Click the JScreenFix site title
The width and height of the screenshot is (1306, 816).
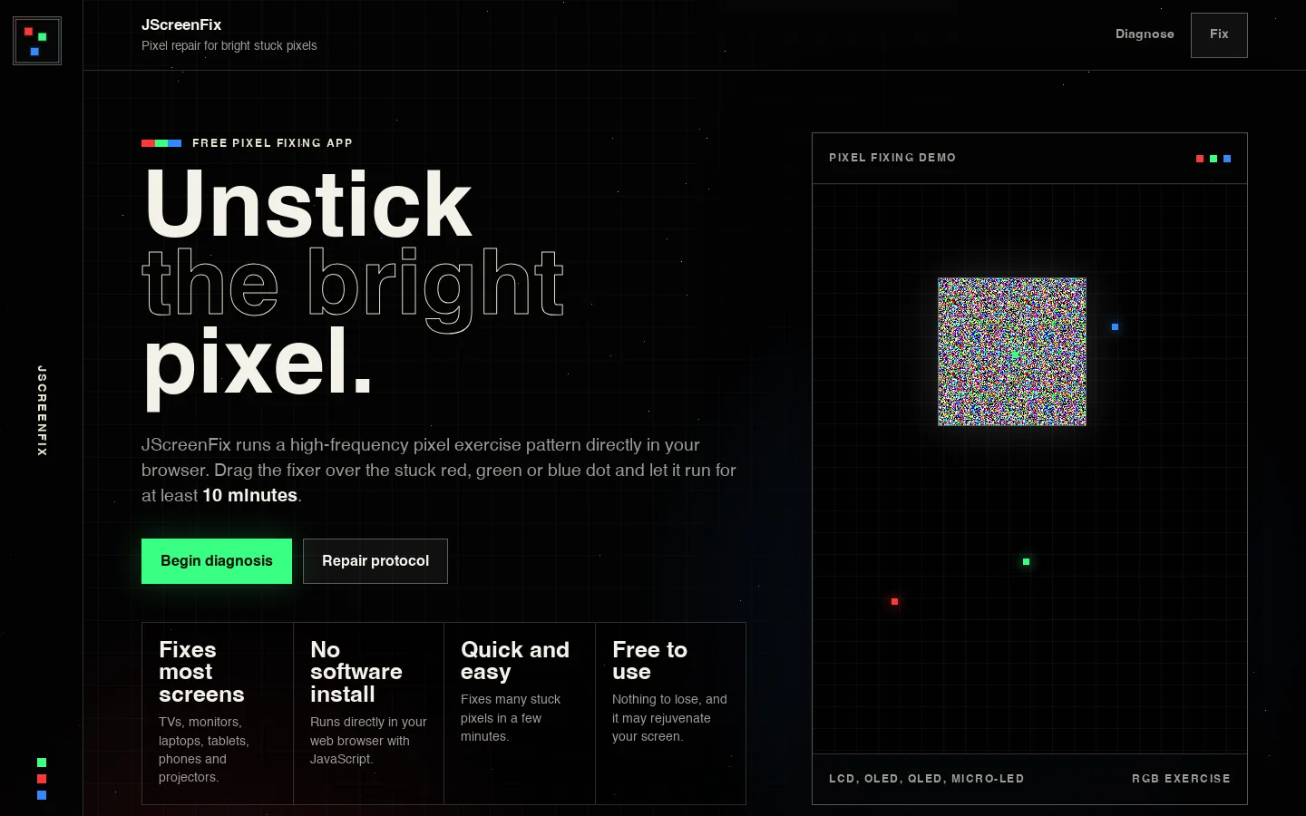point(181,24)
